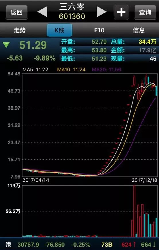The width and height of the screenshot is (159, 250).
Task: Switch to the 信息 tab
Action: pos(139,30)
